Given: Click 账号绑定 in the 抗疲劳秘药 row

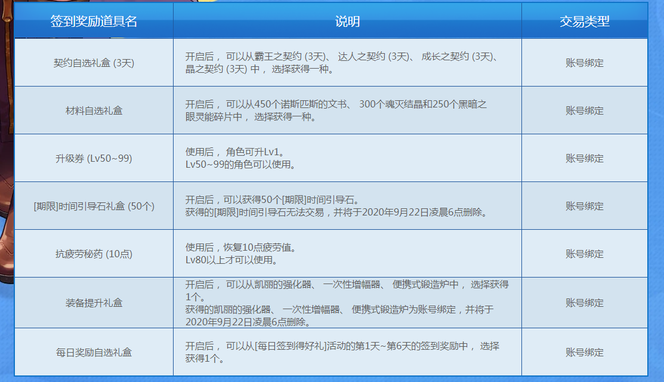Looking at the screenshot, I should [584, 254].
